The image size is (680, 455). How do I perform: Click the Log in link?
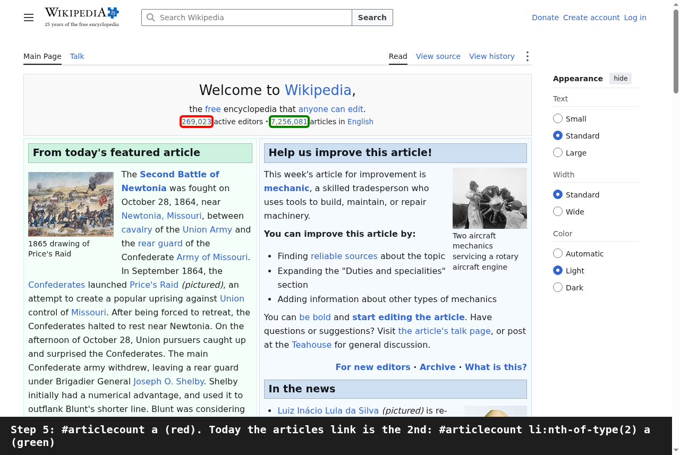click(635, 18)
